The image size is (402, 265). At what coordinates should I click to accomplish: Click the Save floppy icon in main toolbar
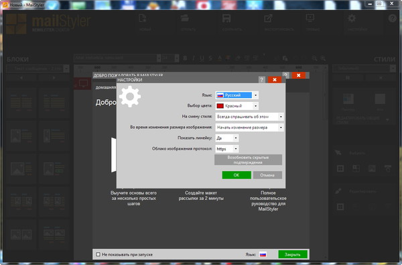click(226, 19)
